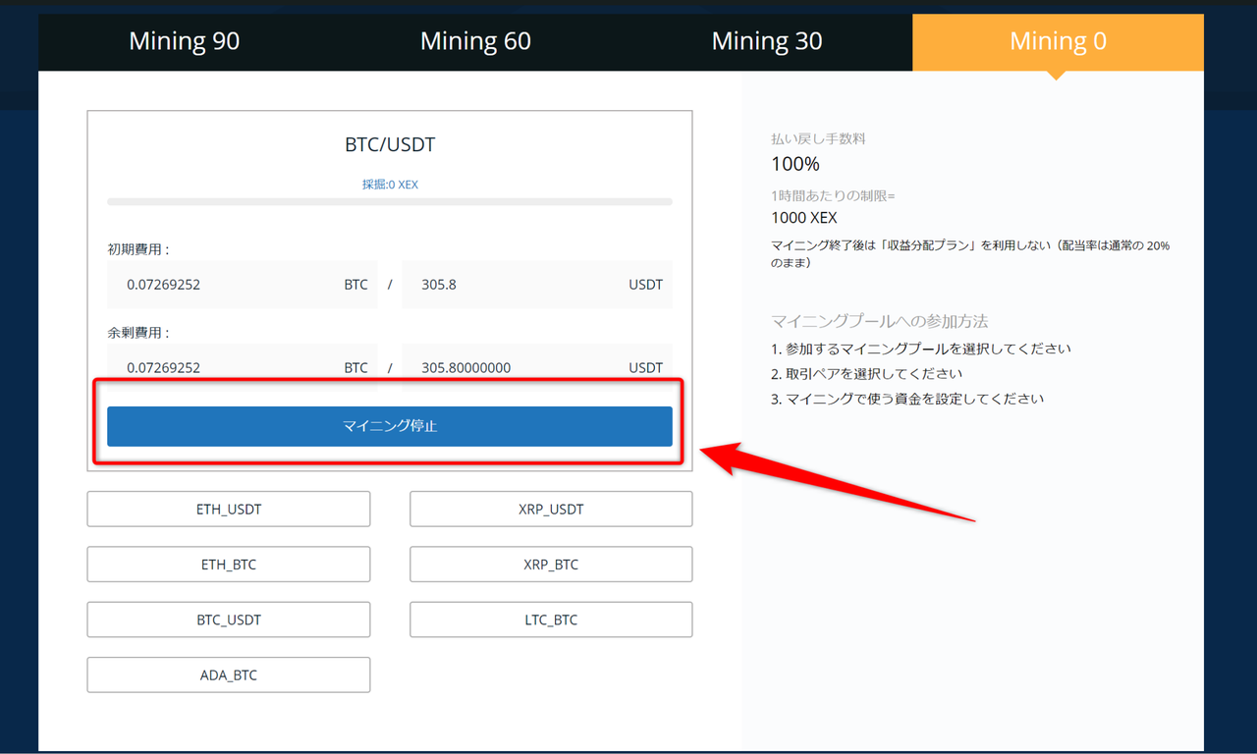This screenshot has height=754, width=1257.
Task: Select the ETH_USDT trading pair
Action: (228, 509)
